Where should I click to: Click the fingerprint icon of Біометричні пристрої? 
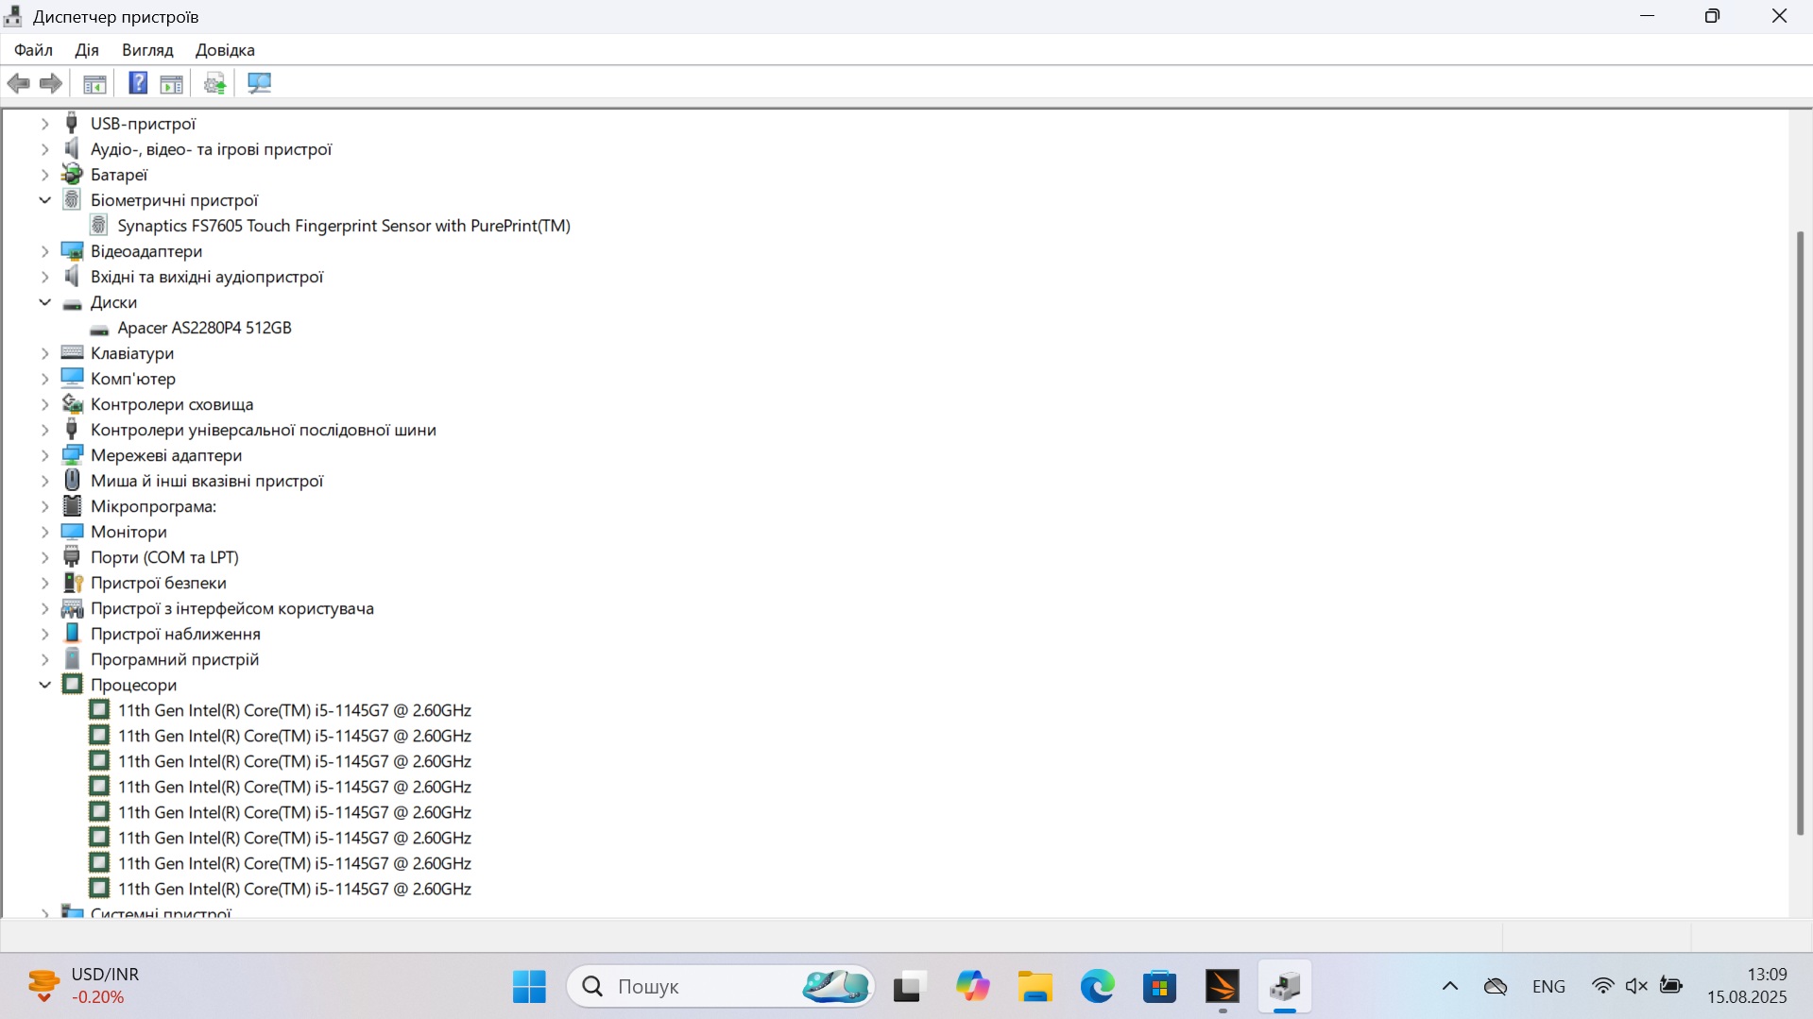click(x=72, y=199)
